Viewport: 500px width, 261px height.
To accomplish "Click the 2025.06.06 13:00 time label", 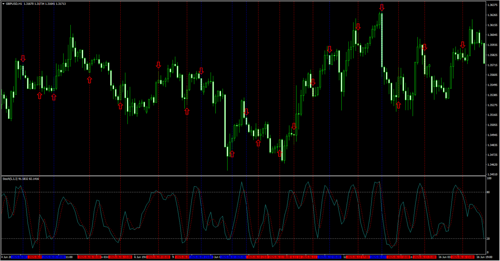I will 120,257.
